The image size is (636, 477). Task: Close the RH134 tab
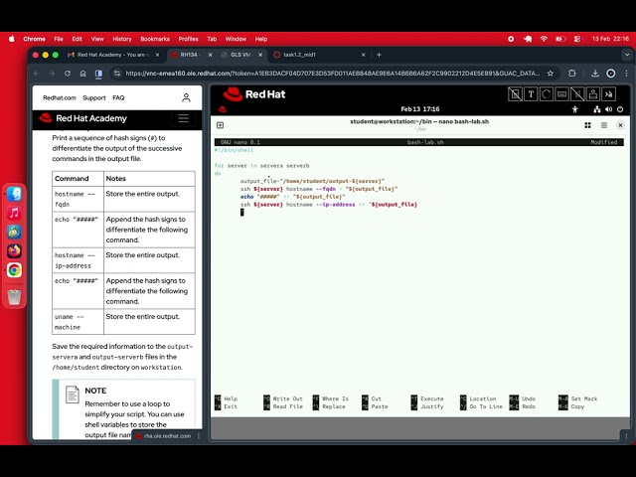pyautogui.click(x=210, y=55)
